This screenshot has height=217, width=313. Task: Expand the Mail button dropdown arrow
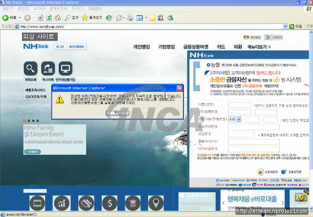point(124,18)
